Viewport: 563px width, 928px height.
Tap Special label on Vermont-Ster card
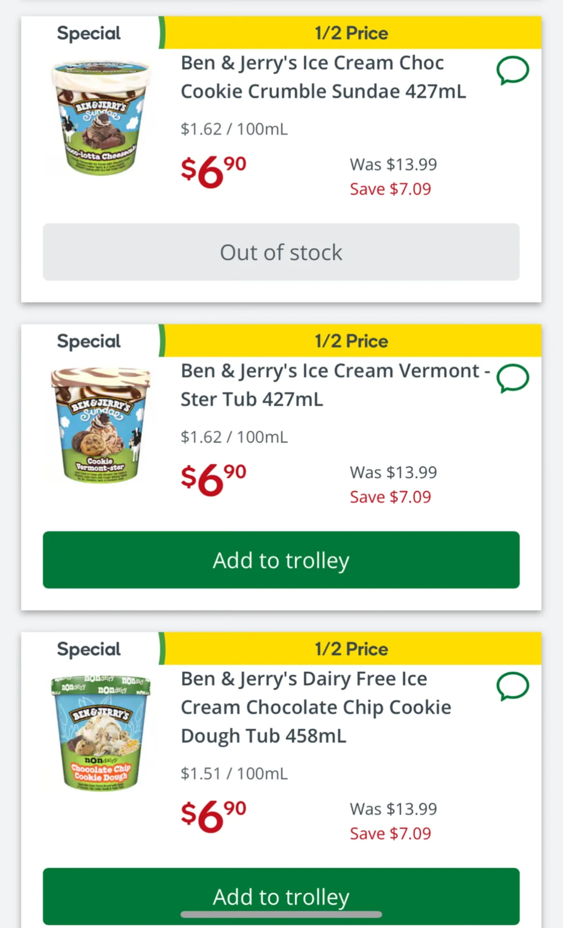pyautogui.click(x=89, y=341)
